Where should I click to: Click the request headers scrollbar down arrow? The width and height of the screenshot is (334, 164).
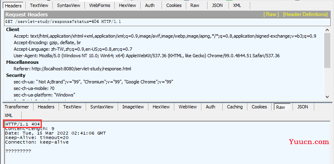point(327,97)
